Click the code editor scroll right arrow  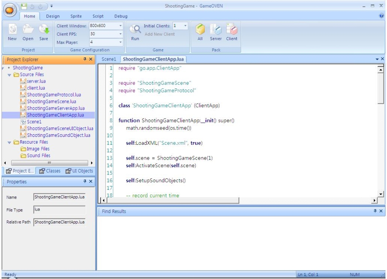pyautogui.click(x=375, y=200)
